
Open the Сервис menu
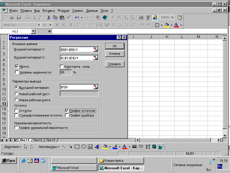[x=78, y=11]
